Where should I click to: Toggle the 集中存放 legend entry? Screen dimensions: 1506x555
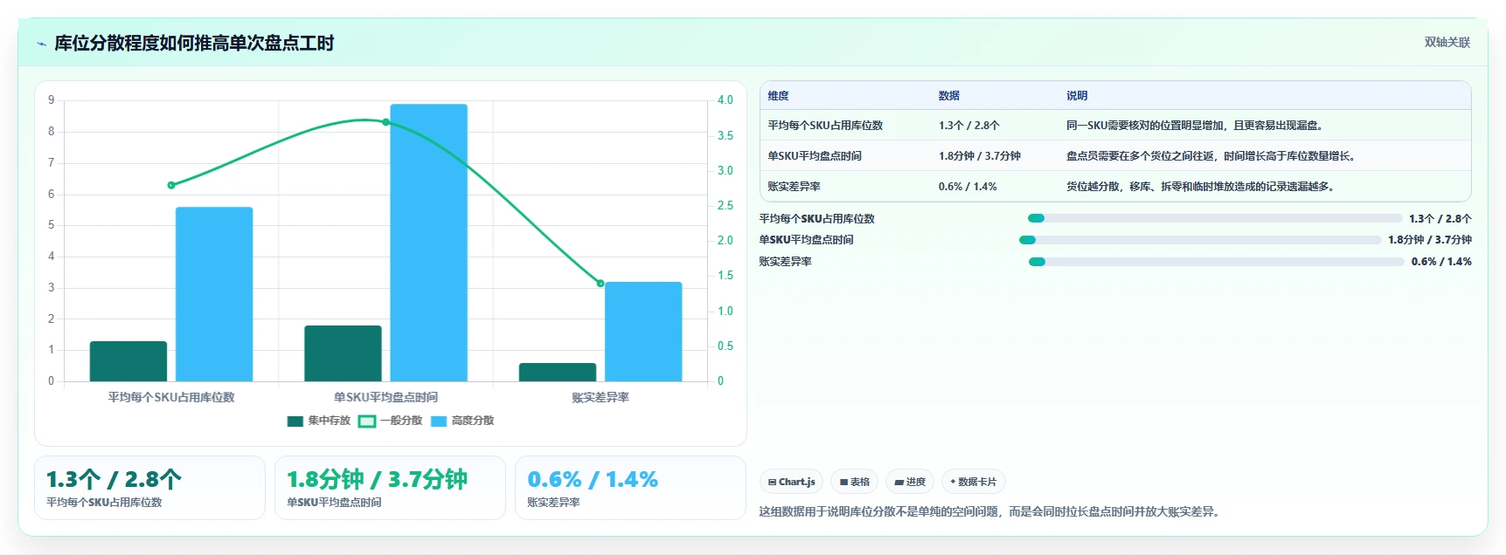[x=318, y=421]
